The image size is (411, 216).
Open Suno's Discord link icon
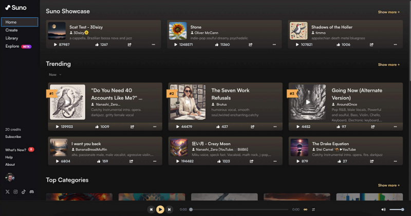pyautogui.click(x=32, y=191)
